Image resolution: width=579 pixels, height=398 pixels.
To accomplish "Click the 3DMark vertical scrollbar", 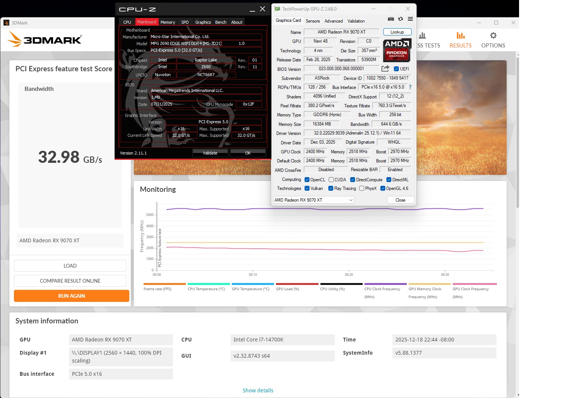I will click(x=518, y=132).
